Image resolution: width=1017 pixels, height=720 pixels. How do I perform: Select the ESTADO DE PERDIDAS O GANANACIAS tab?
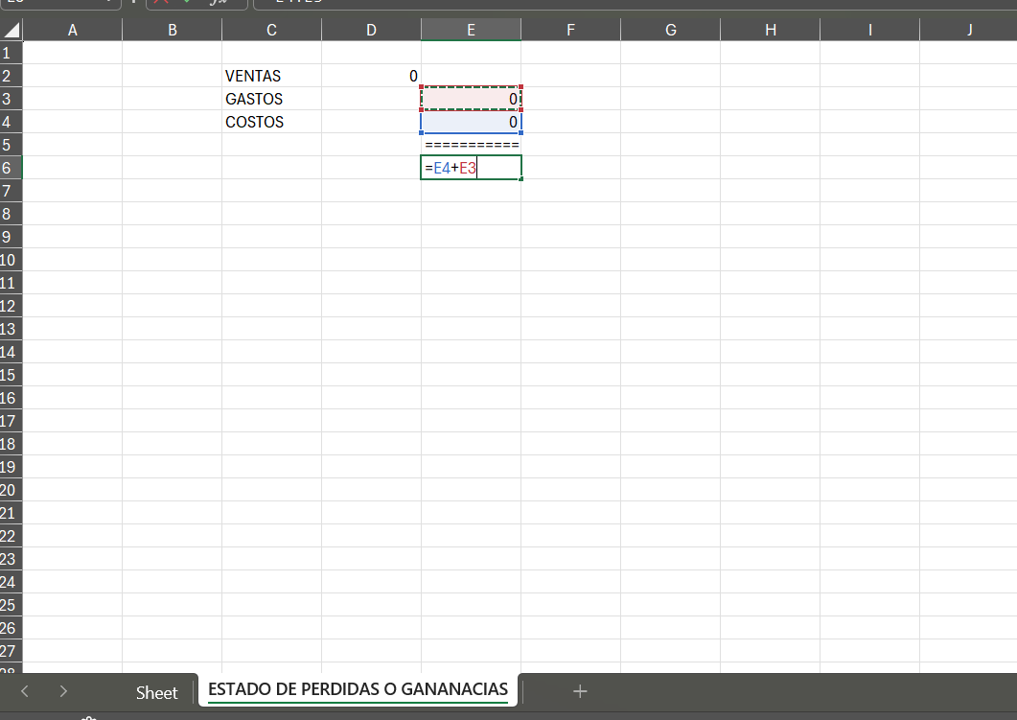pos(358,689)
